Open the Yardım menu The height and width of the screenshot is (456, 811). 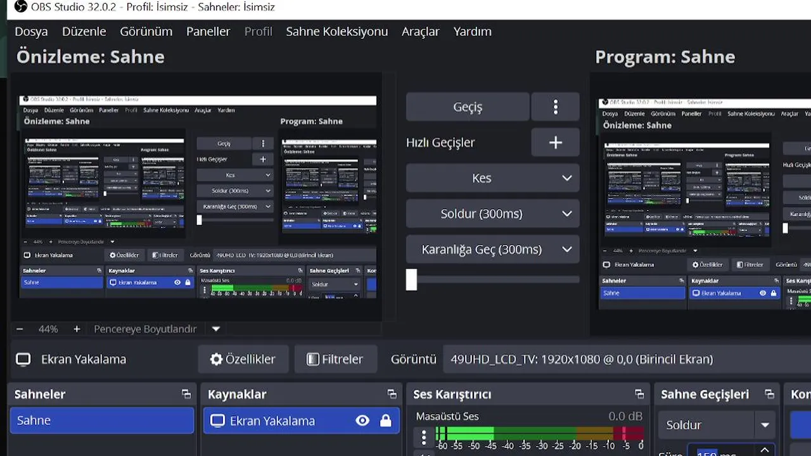(472, 31)
